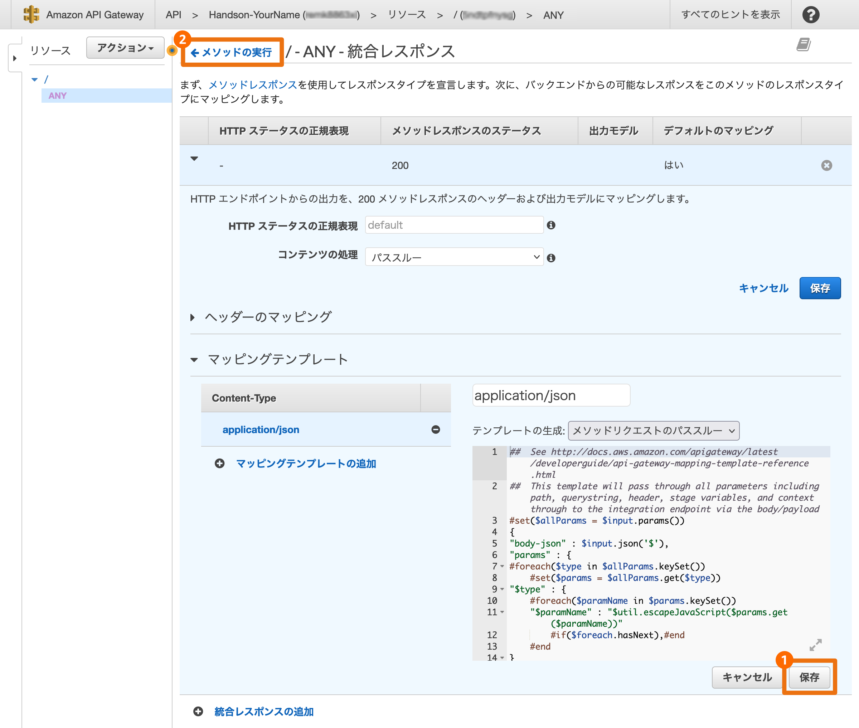Go back to Method Execution
Viewport: 859px width, 728px height.
[x=232, y=52]
